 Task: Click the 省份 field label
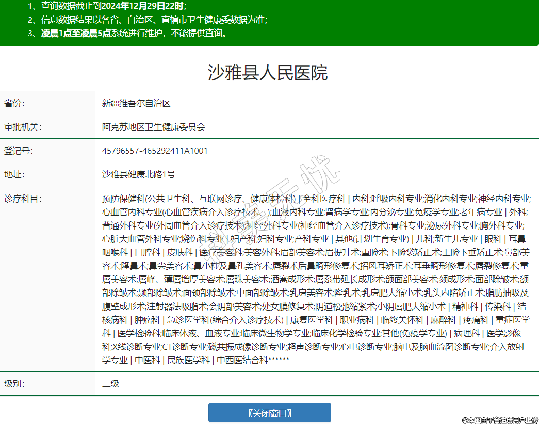14,103
